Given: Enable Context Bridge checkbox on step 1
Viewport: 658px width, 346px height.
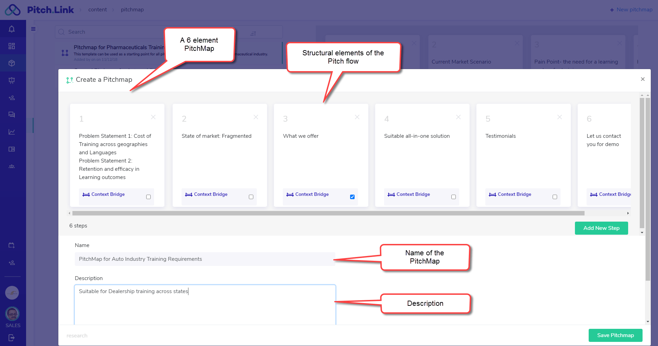Looking at the screenshot, I should click(148, 197).
